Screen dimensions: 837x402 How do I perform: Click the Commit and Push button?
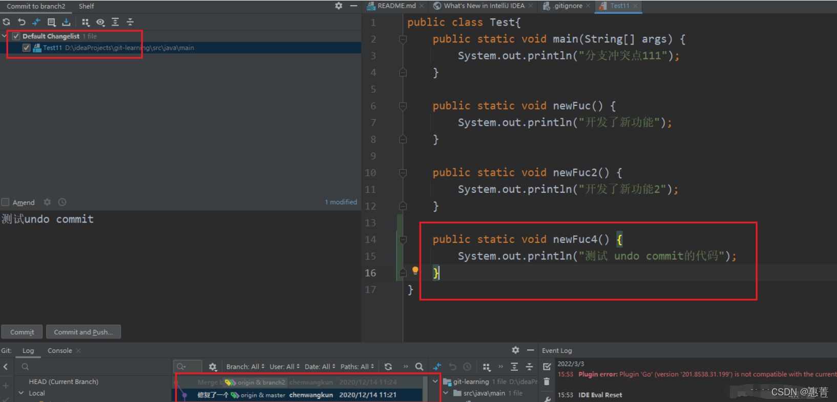click(x=83, y=332)
